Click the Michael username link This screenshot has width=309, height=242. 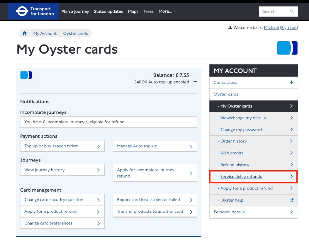(x=271, y=27)
